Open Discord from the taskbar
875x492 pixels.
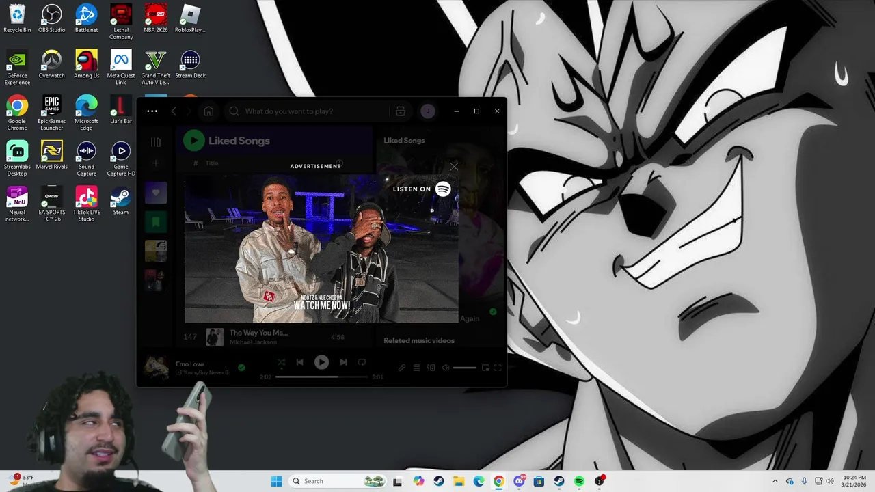point(519,481)
